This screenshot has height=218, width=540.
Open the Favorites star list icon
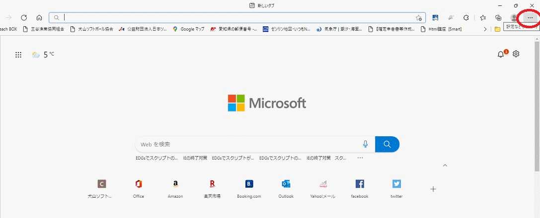[483, 17]
